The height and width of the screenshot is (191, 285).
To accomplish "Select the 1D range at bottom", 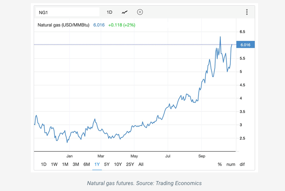I will click(x=44, y=164).
